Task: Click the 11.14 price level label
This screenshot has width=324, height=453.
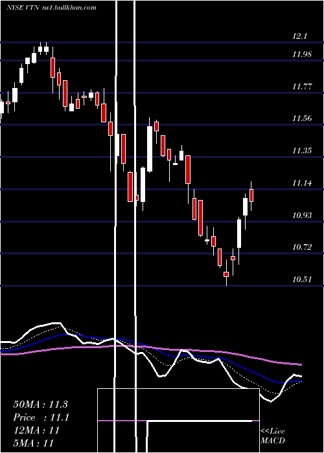Action: coord(302,183)
